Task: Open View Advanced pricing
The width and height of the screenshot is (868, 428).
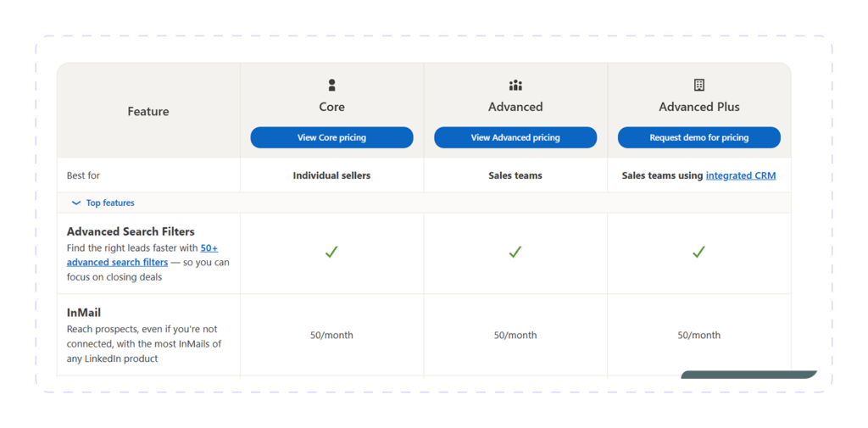Action: [515, 137]
